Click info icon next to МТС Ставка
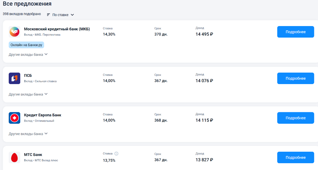318x170 pixels. coord(116,154)
